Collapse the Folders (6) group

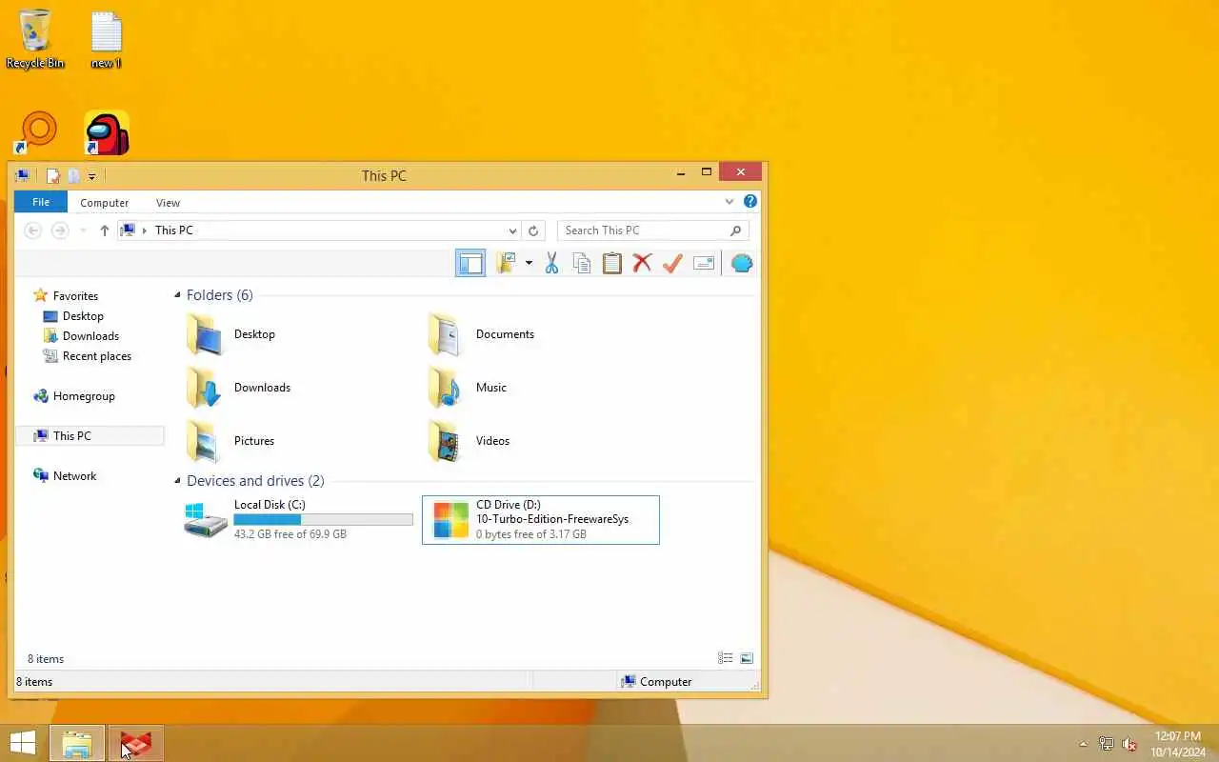coord(177,295)
